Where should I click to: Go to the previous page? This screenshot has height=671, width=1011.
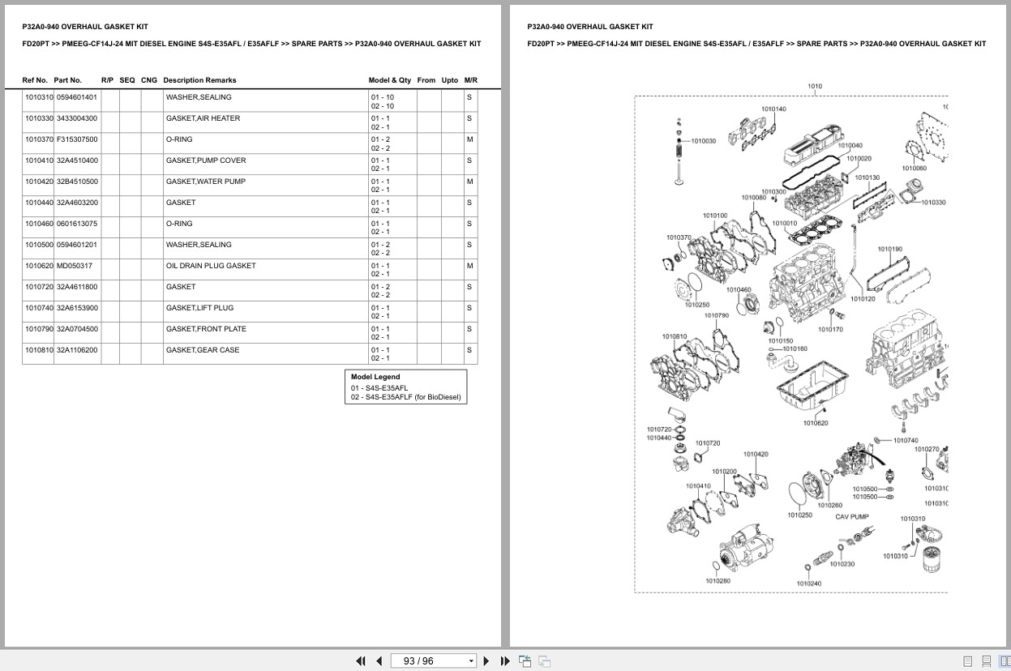[379, 661]
